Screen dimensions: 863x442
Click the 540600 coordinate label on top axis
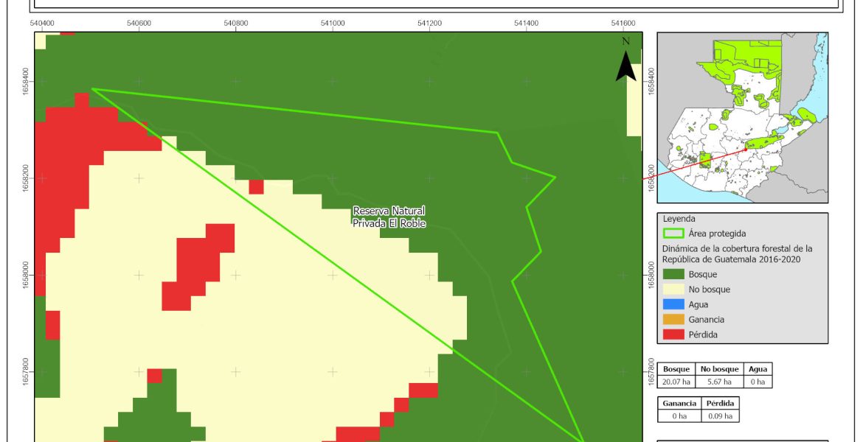pyautogui.click(x=139, y=23)
